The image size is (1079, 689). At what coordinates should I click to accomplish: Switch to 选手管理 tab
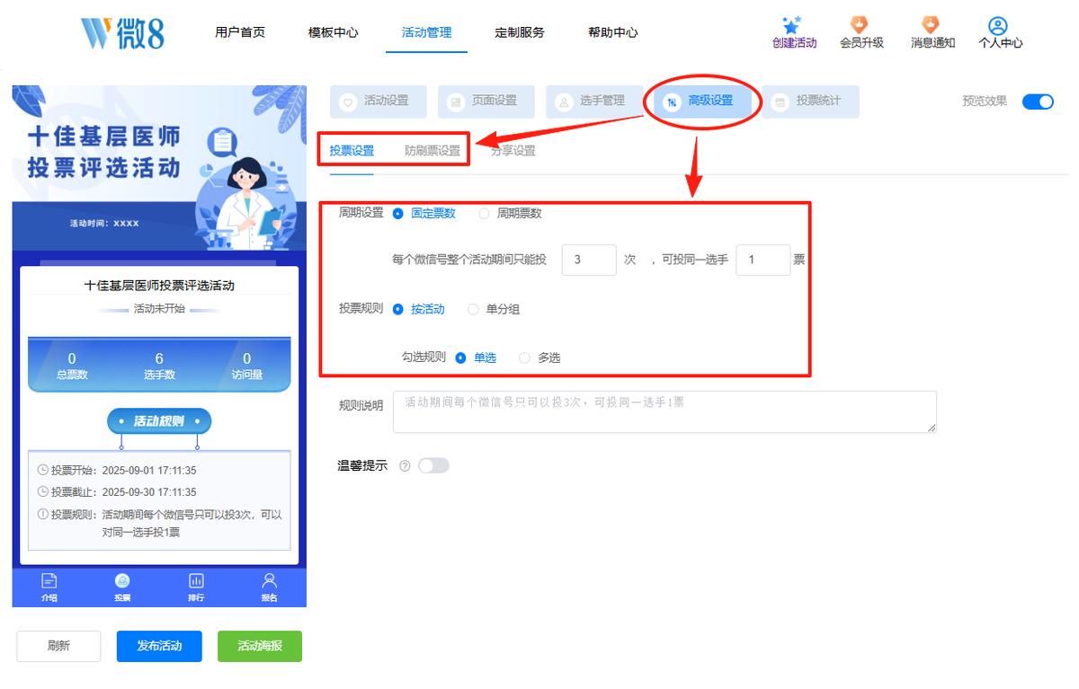(x=594, y=102)
